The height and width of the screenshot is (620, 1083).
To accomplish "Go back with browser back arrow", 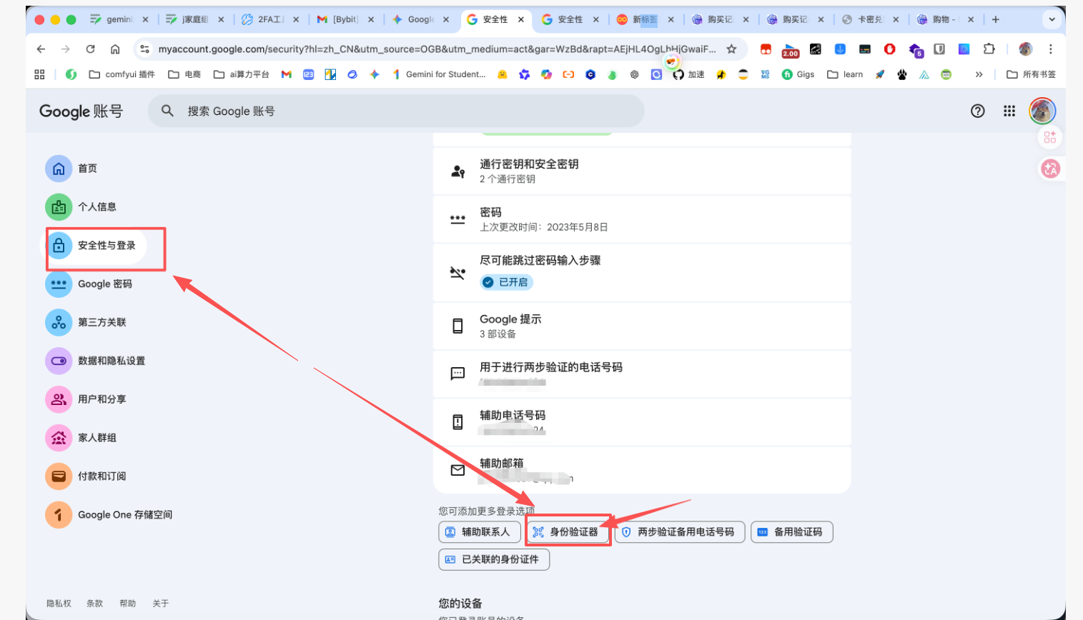I will click(x=41, y=49).
